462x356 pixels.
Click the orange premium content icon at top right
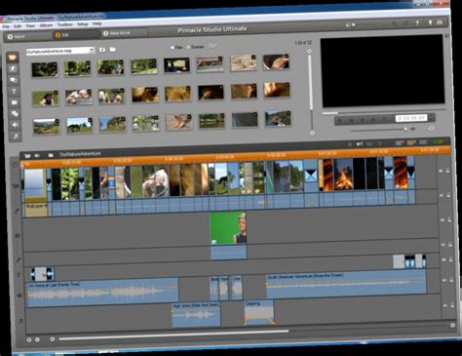coord(440,22)
